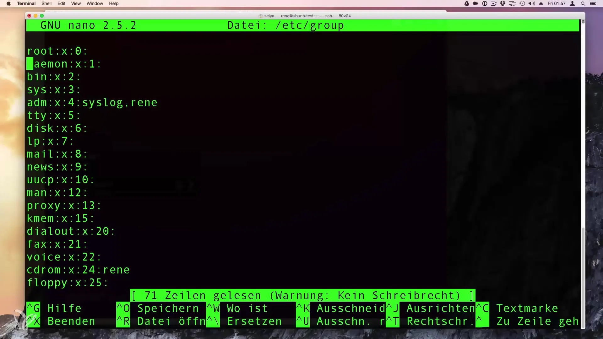Click the proxy:x:13: line
603x339 pixels.
tap(64, 205)
